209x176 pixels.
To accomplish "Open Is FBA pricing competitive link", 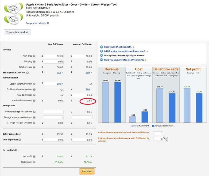I will [x=125, y=51].
